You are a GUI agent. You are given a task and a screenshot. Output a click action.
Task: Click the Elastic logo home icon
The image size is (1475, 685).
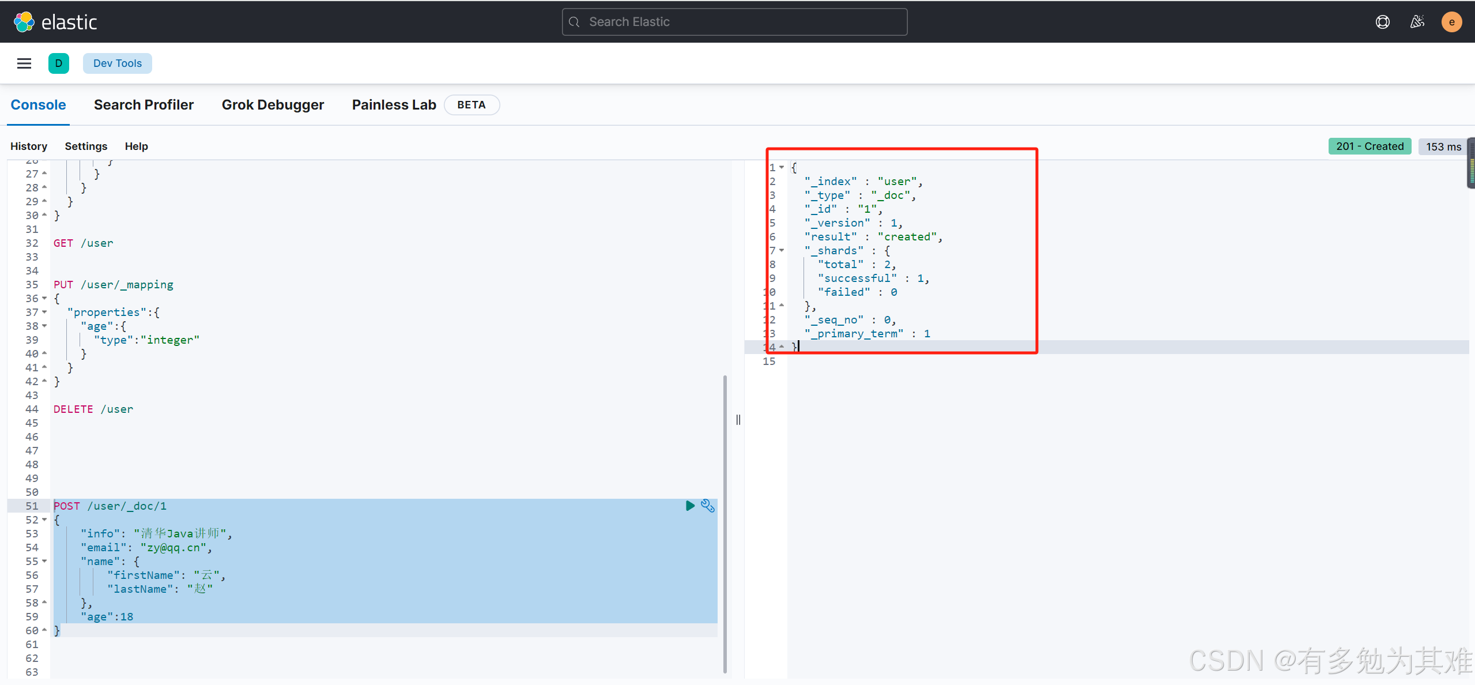24,22
